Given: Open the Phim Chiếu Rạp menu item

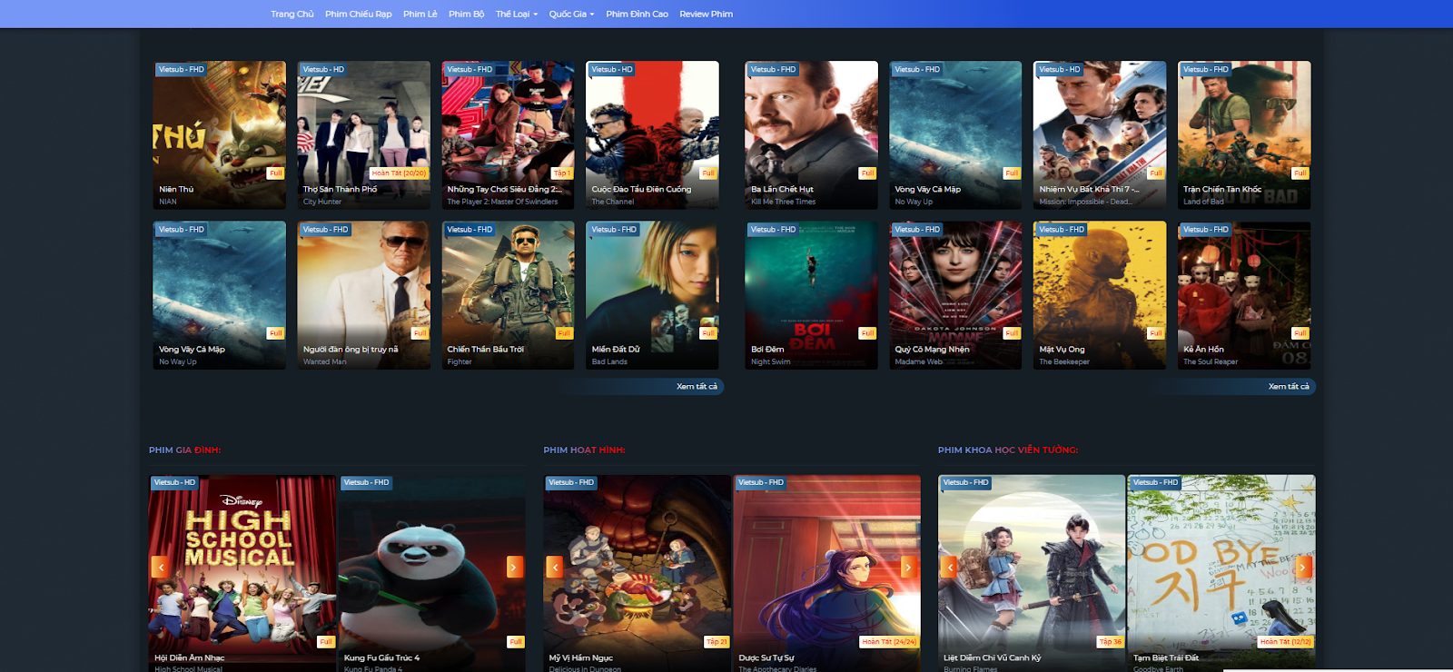Looking at the screenshot, I should 359,14.
